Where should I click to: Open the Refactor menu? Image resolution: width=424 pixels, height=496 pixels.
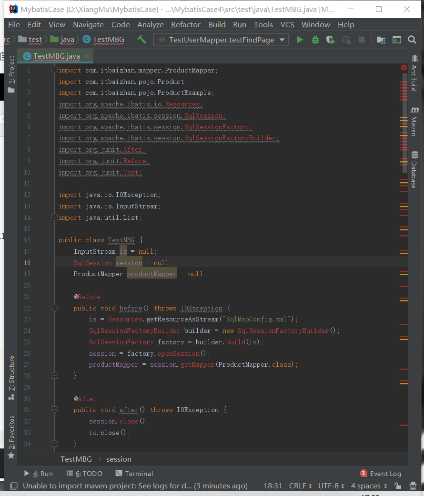pyautogui.click(x=185, y=25)
